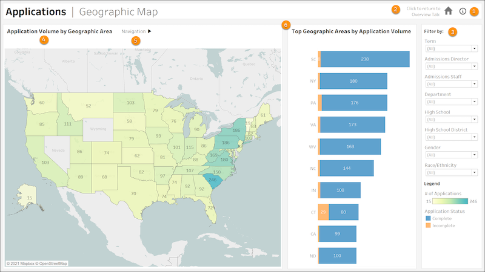Expand the Navigation arrow
Screen dimensions: 485x272
point(150,31)
